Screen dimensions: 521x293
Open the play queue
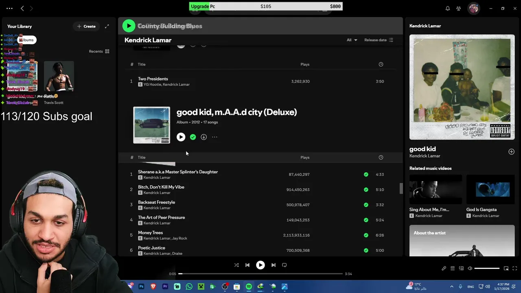click(452, 269)
